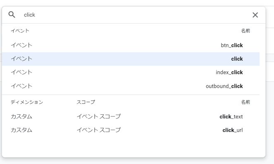Click the イベント section header

point(20,31)
